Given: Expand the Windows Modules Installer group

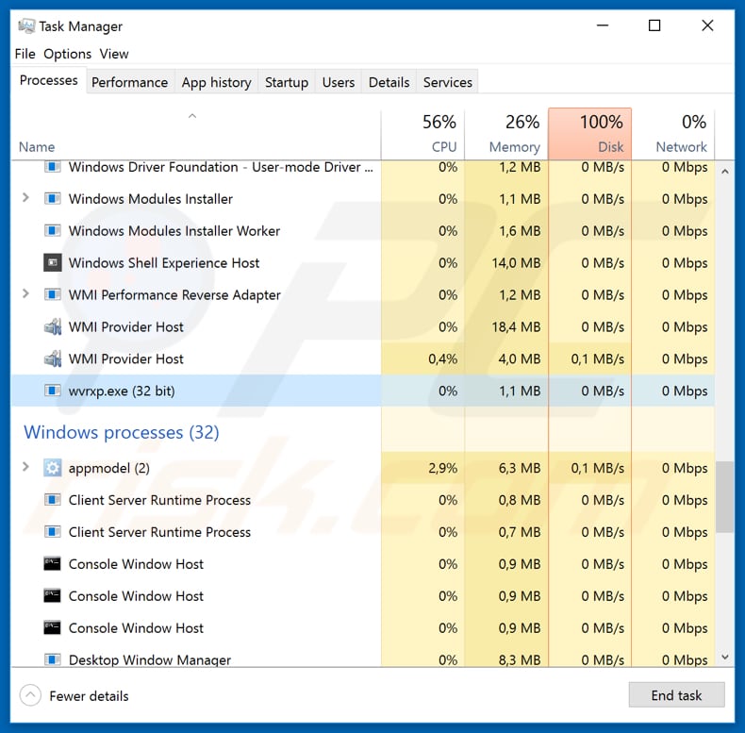Looking at the screenshot, I should click(x=25, y=198).
